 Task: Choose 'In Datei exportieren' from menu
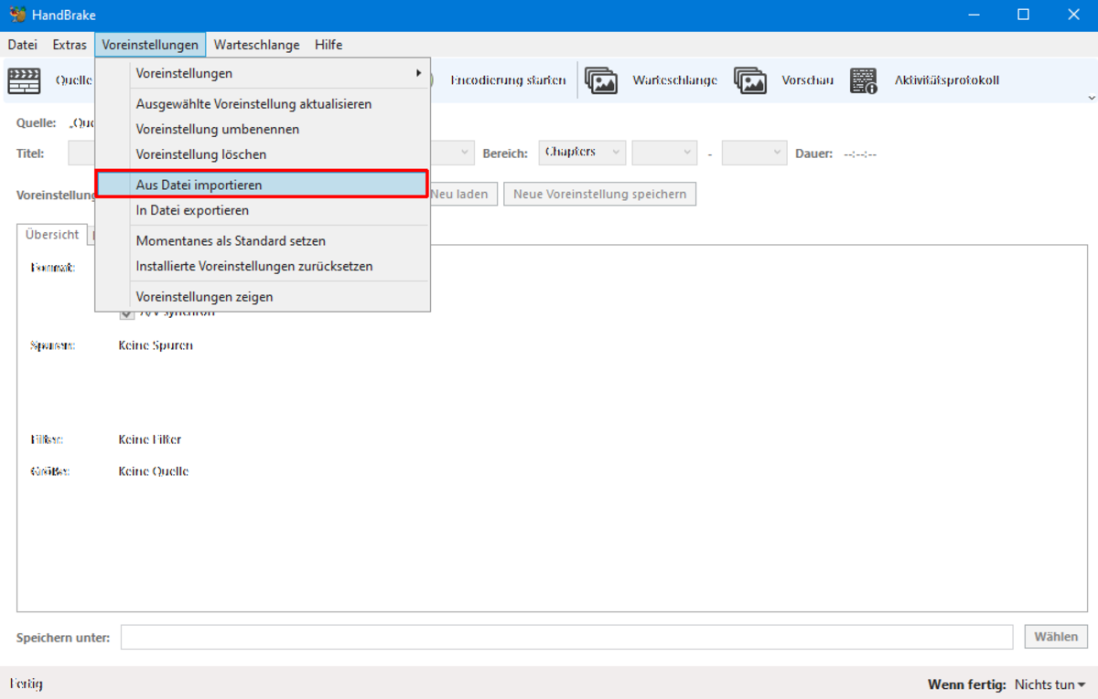[x=263, y=210]
